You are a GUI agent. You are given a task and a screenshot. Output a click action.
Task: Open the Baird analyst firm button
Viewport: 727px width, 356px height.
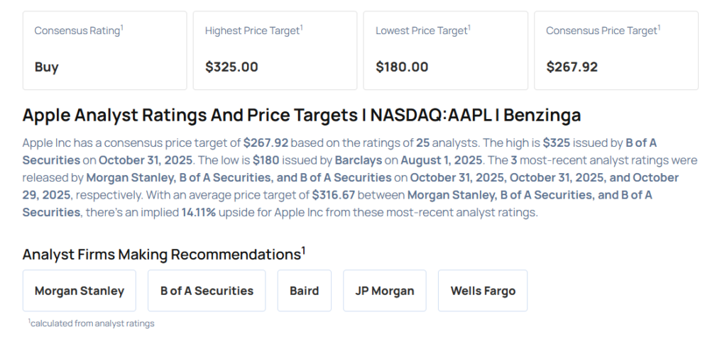click(x=305, y=291)
